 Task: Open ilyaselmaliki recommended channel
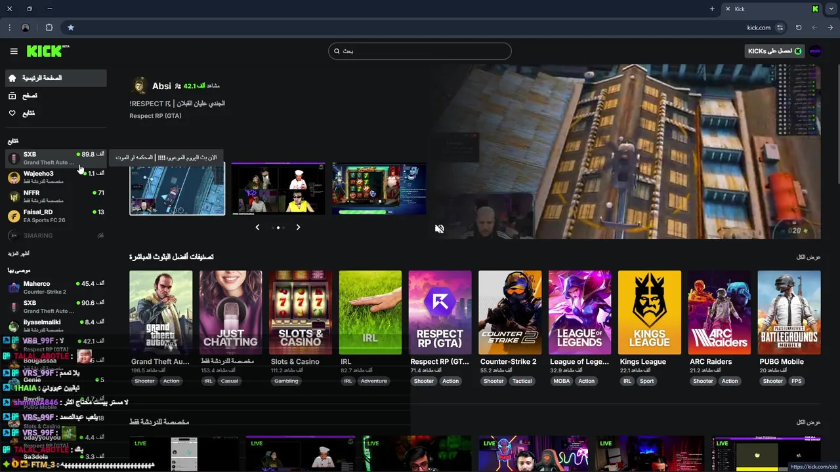point(56,326)
